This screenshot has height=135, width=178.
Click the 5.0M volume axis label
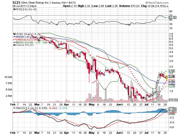tap(9, 90)
